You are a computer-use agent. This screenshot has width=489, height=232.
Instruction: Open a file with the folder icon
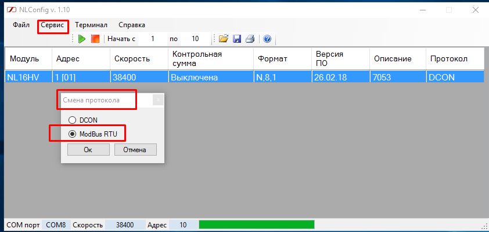click(223, 39)
